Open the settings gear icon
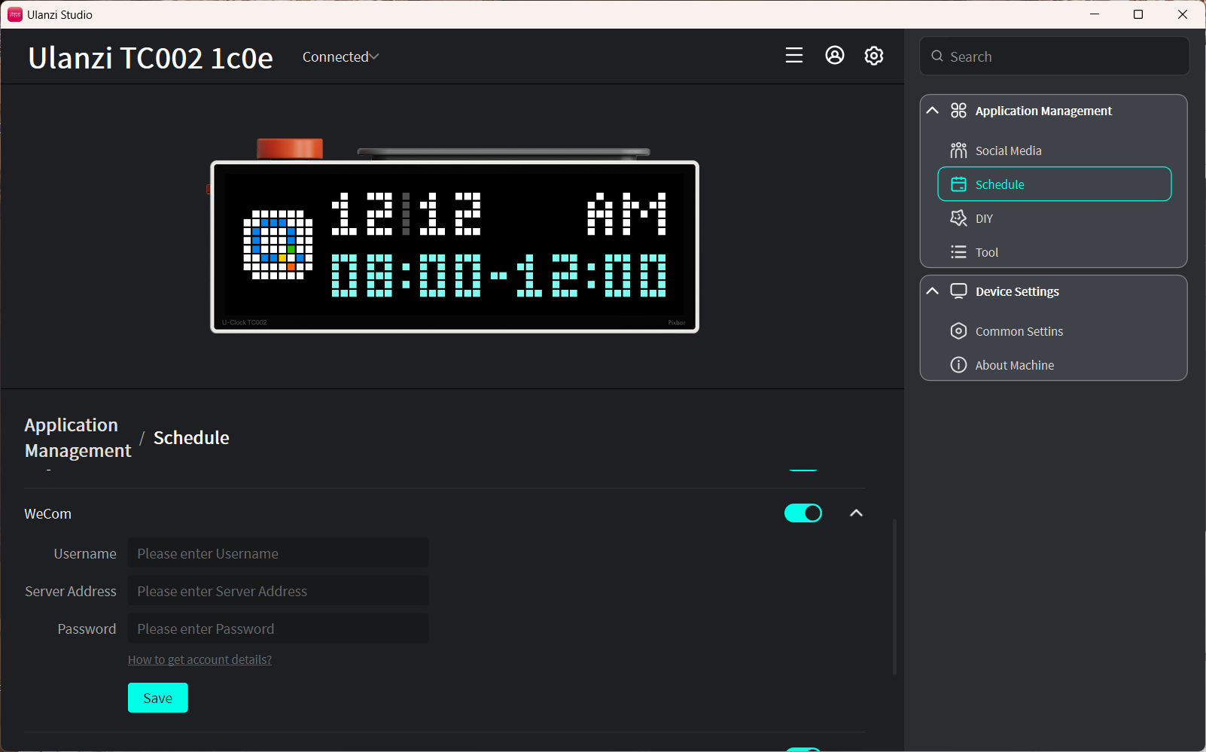 point(874,56)
